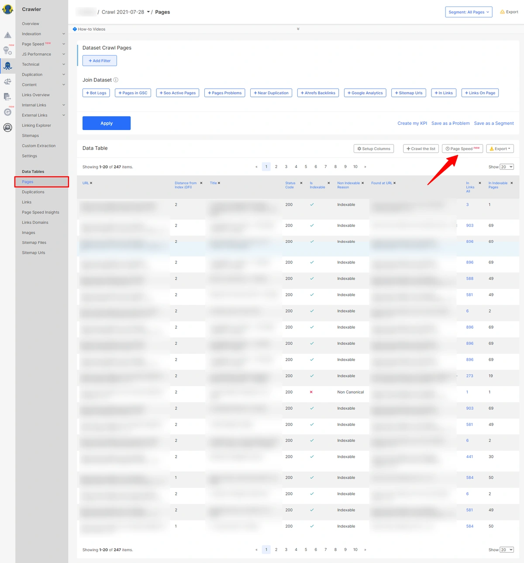Remove the Found at URL column

pos(395,183)
